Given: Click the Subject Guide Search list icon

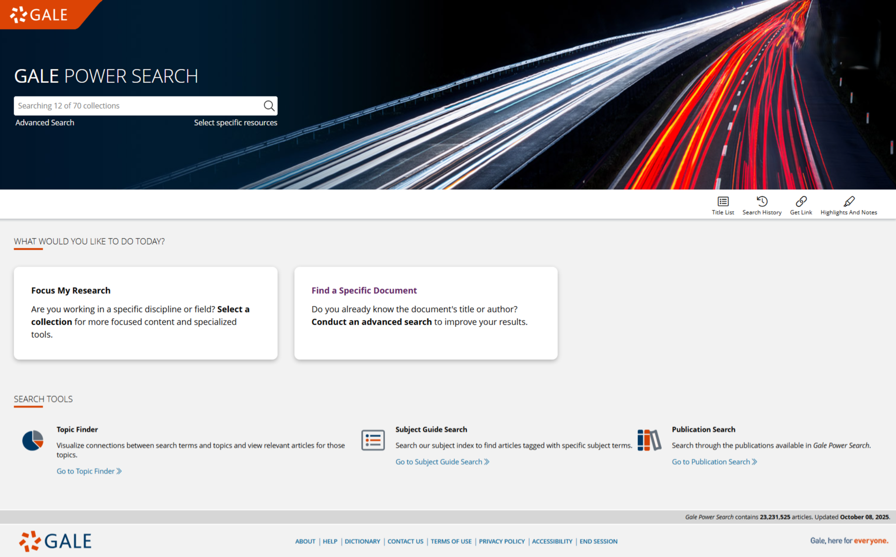Looking at the screenshot, I should coord(373,440).
